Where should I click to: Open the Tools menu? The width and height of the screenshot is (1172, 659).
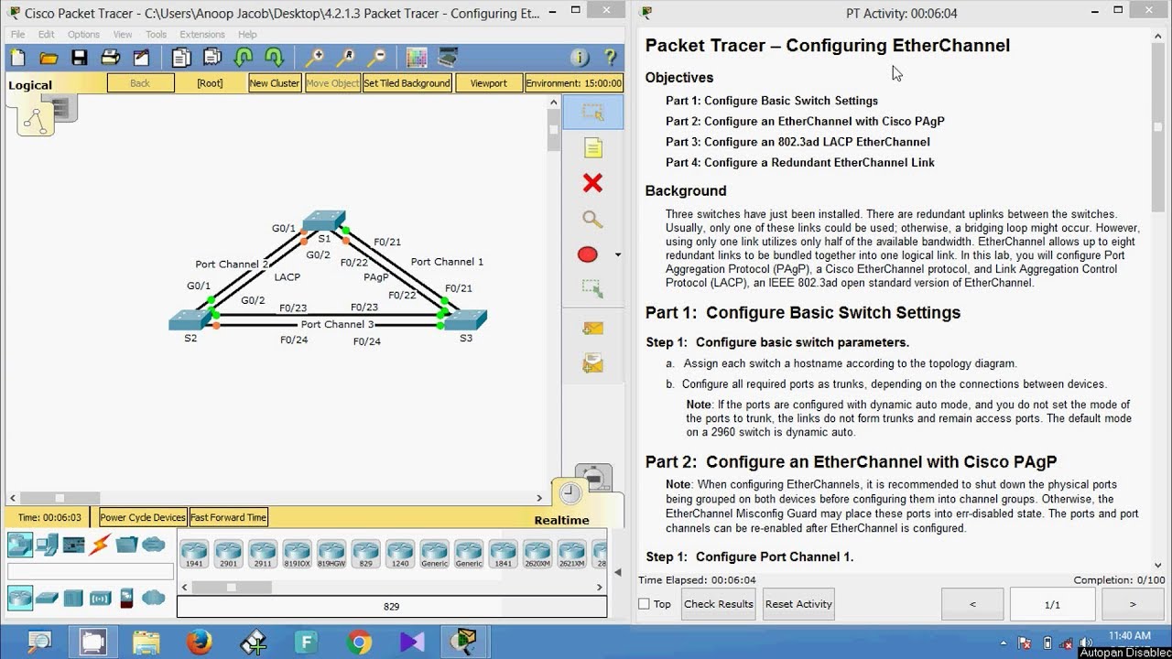point(157,35)
